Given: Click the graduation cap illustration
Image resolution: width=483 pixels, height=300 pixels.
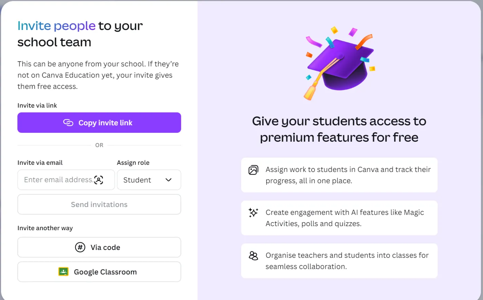Looking at the screenshot, I should (x=340, y=63).
